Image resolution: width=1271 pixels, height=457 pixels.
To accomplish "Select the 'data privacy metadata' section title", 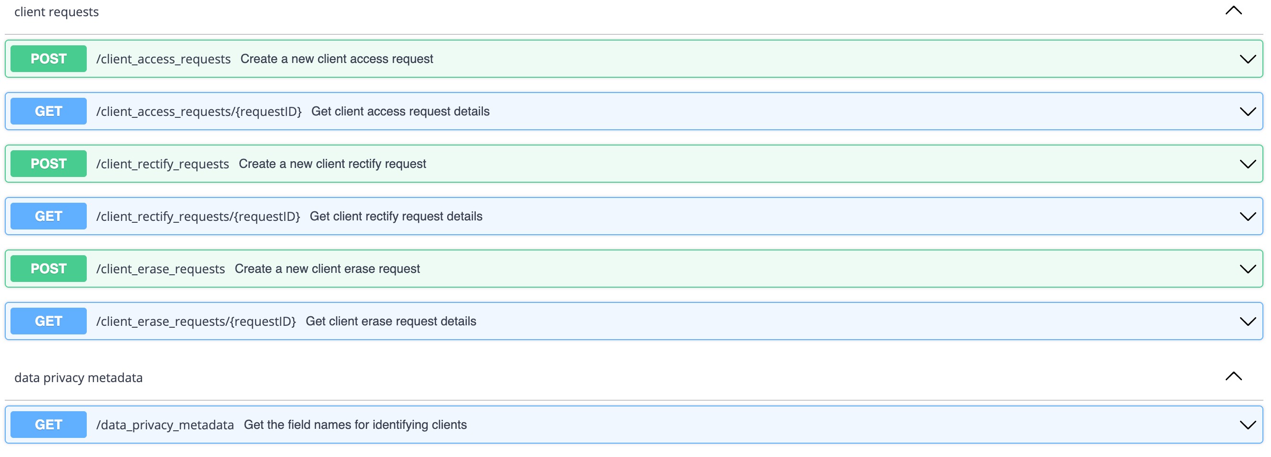I will pyautogui.click(x=79, y=377).
